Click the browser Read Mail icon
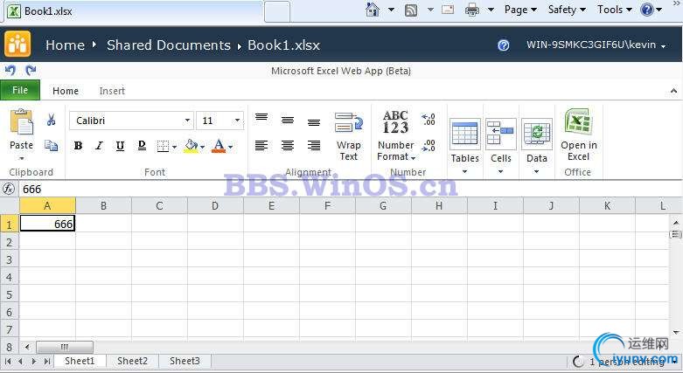Screen dimensions: 683x373 pos(448,10)
